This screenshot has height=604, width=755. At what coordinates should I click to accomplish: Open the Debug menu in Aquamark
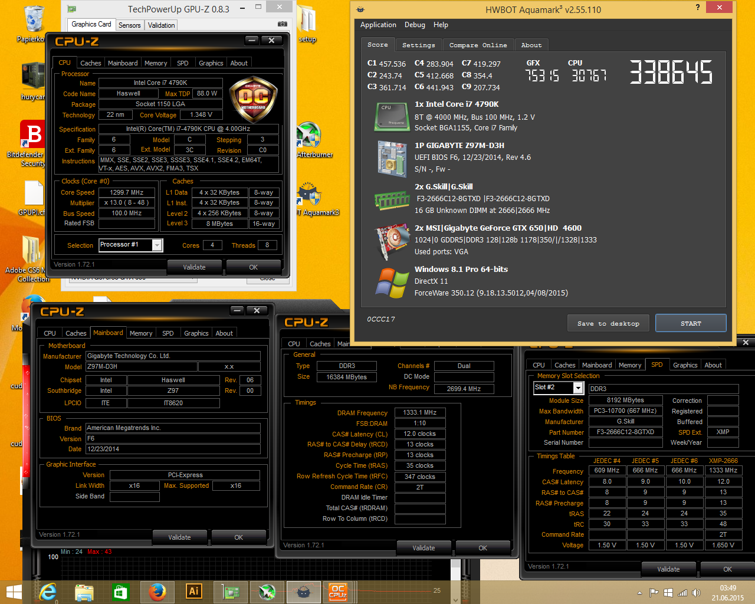coord(415,25)
